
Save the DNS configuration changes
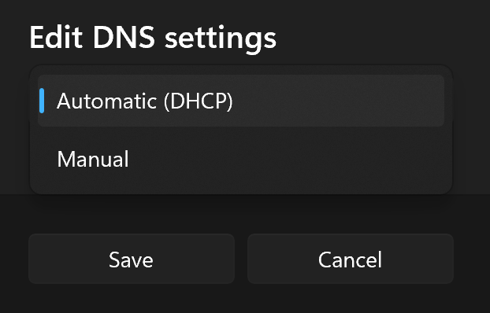pos(132,259)
